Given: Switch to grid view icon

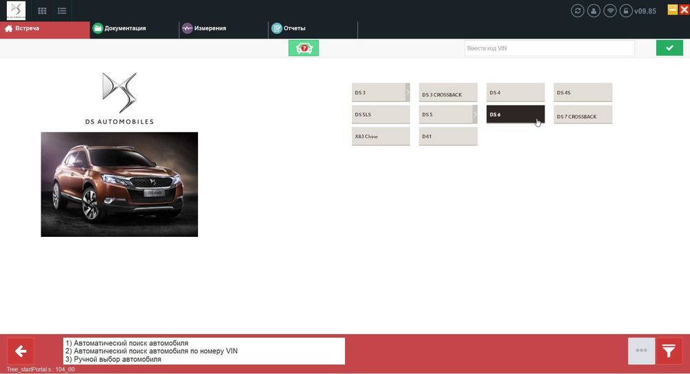Looking at the screenshot, I should 42,10.
